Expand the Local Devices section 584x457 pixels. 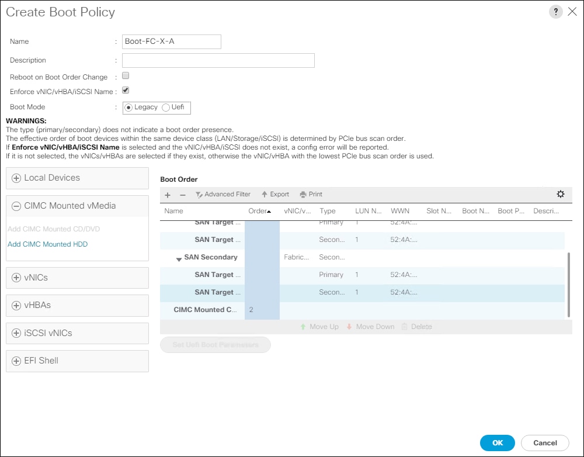point(16,178)
